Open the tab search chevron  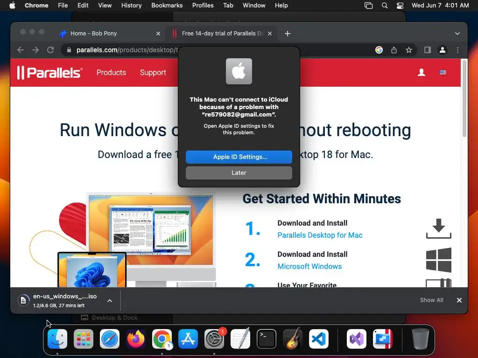point(457,34)
